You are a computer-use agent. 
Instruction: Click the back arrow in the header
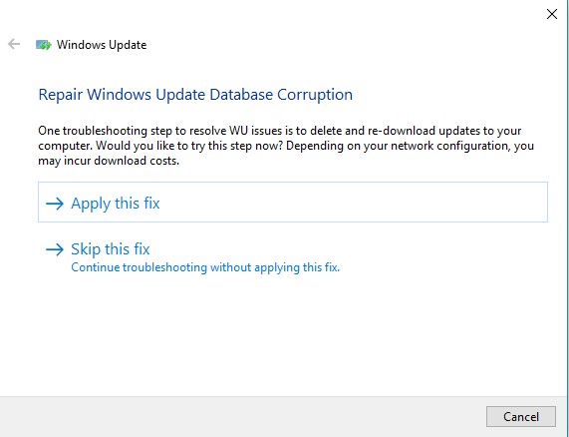click(14, 44)
